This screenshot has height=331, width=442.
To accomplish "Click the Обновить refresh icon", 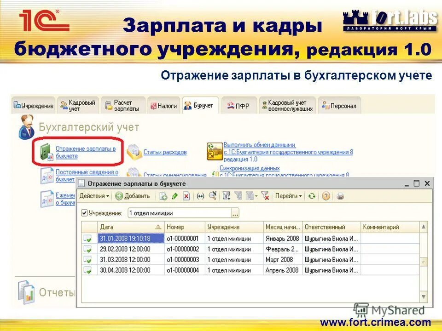I will (x=312, y=196).
